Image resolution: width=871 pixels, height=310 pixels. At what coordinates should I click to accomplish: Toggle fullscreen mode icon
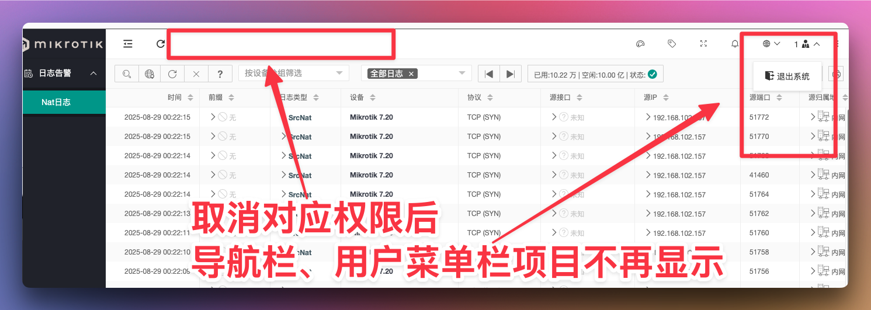[703, 44]
